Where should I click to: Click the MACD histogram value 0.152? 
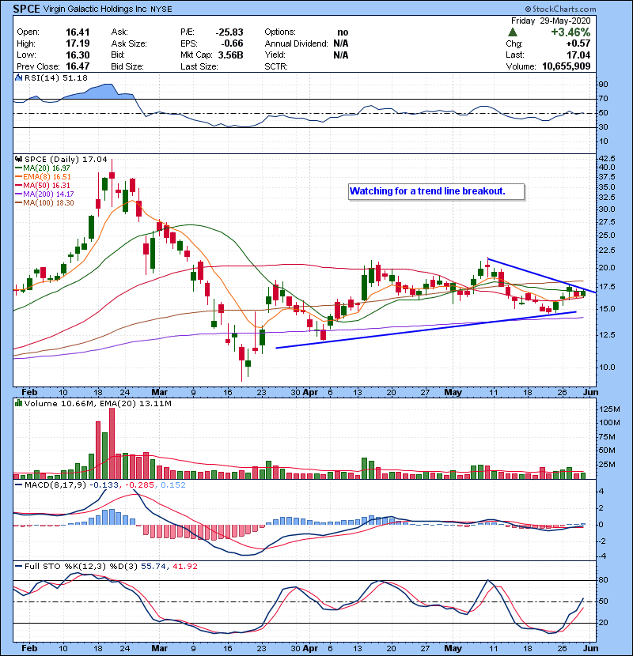(x=173, y=485)
